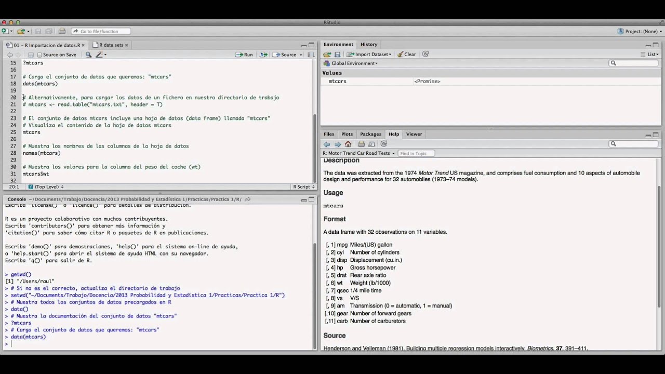Click the console working directory arrow icon
The height and width of the screenshot is (374, 665).
point(248,199)
